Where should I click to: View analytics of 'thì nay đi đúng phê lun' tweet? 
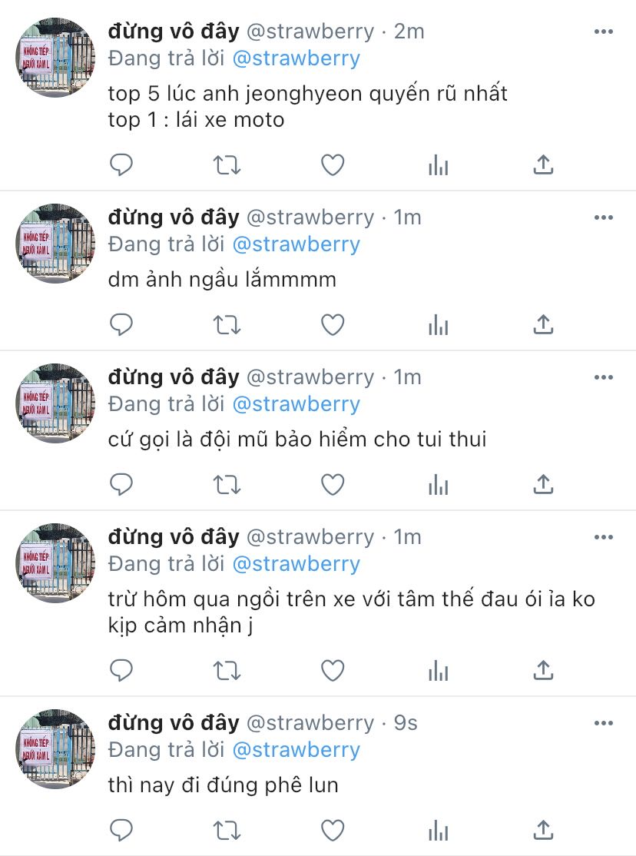click(439, 831)
